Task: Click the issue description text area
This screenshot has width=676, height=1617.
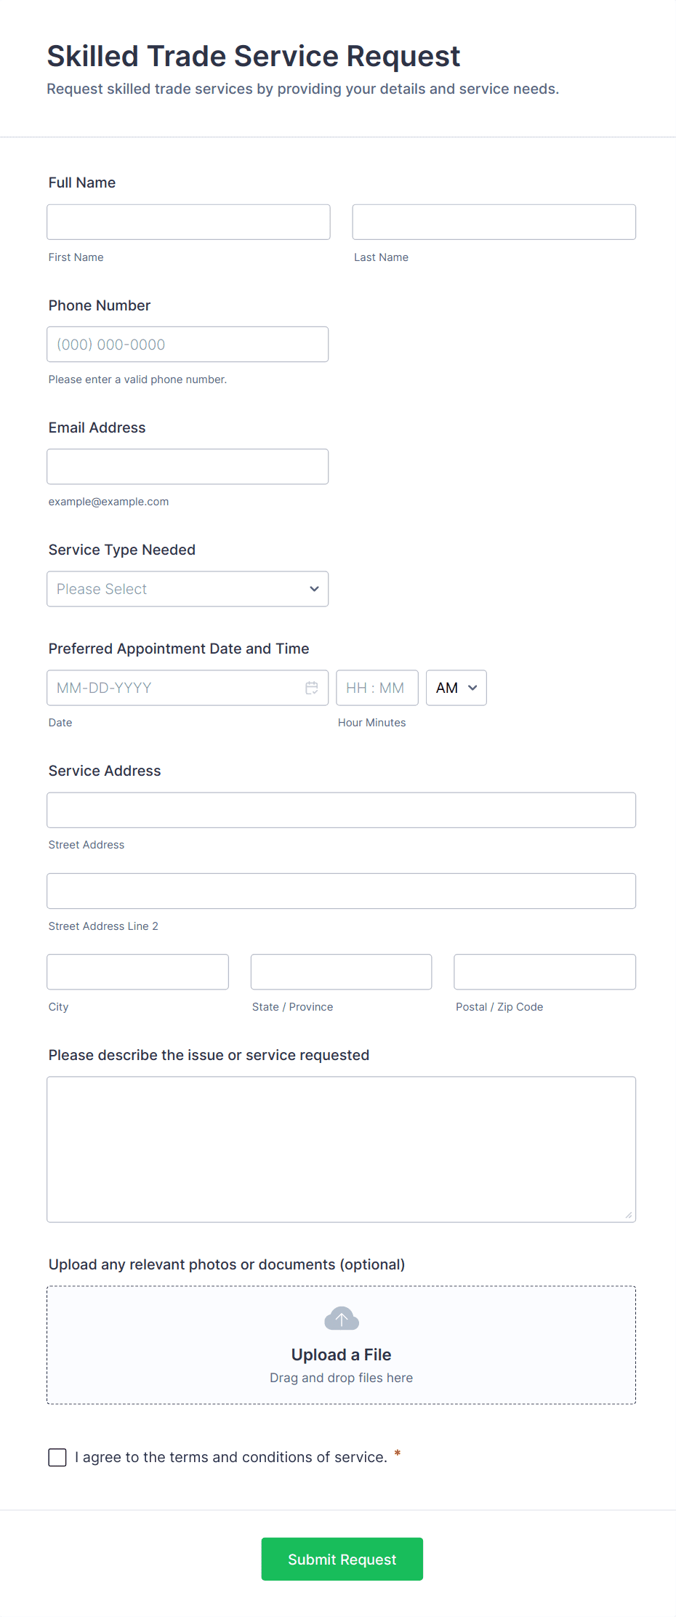Action: click(x=341, y=1149)
